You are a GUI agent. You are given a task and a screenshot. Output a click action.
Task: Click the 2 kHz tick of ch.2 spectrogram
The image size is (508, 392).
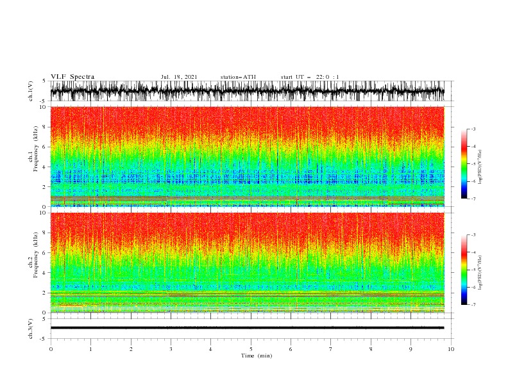click(44, 293)
